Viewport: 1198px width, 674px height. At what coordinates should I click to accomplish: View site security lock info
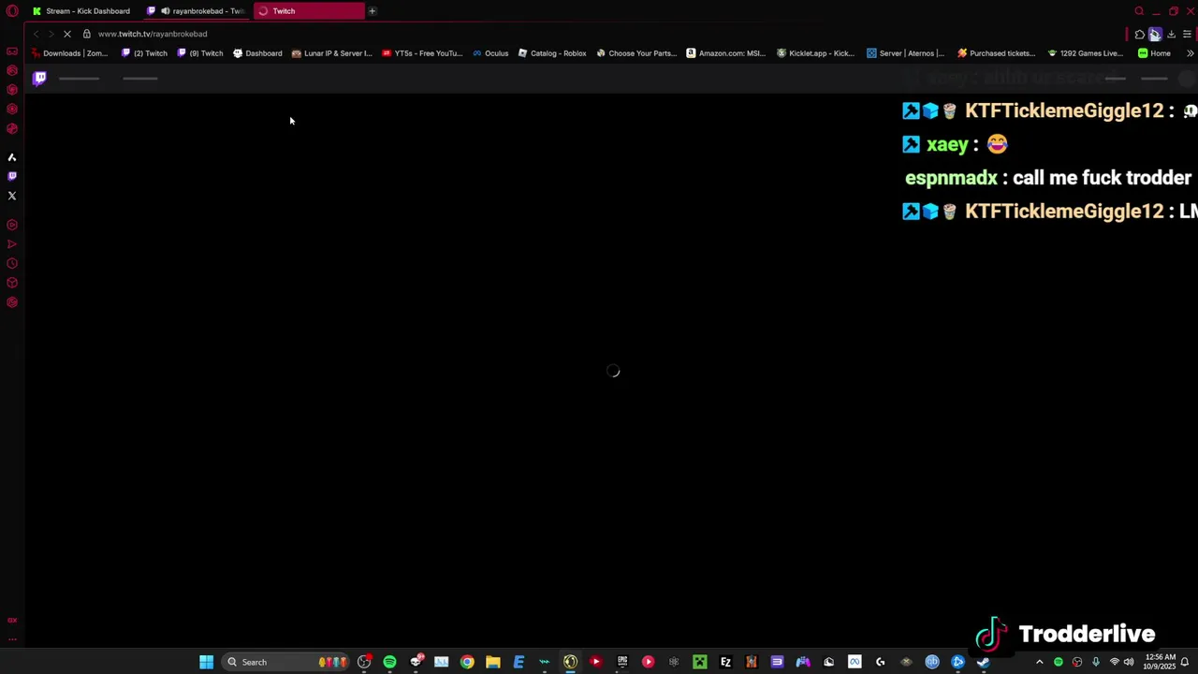tap(87, 34)
